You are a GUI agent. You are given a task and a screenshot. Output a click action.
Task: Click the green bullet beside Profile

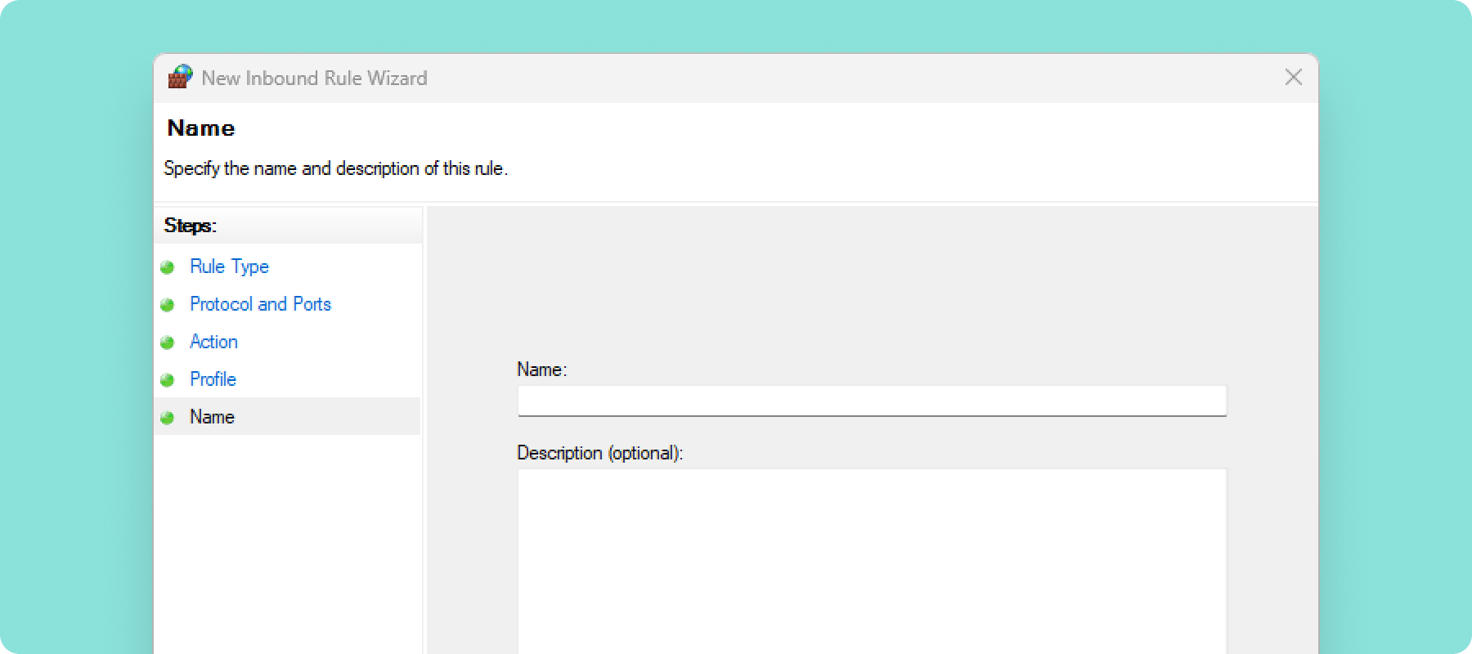coord(168,380)
